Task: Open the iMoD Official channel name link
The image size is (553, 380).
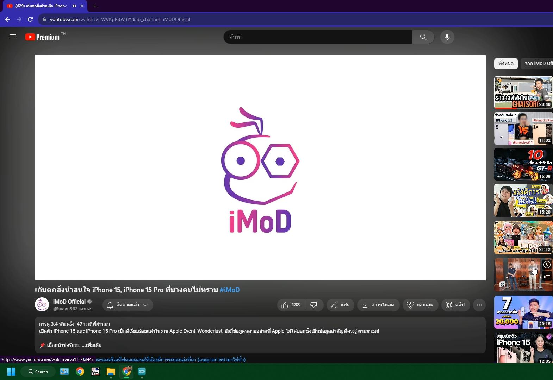Action: (x=69, y=302)
